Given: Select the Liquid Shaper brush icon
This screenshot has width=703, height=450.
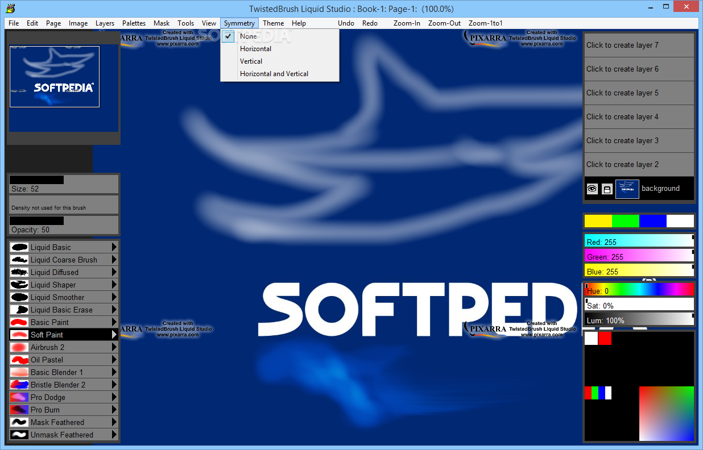Looking at the screenshot, I should click(x=19, y=285).
